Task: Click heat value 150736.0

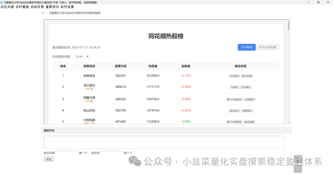Action: click(153, 99)
